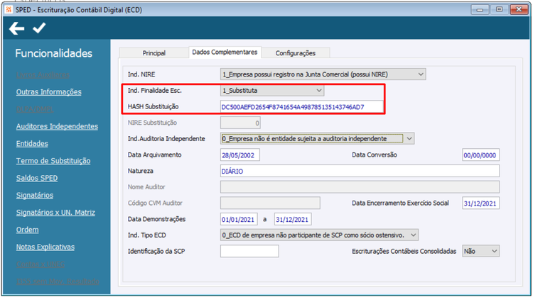Screen dimensions: 533x297
Task: Edit the Data Conversão date field
Action: tap(480, 155)
